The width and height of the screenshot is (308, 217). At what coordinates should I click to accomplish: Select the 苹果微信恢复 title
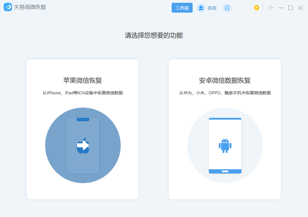(83, 80)
